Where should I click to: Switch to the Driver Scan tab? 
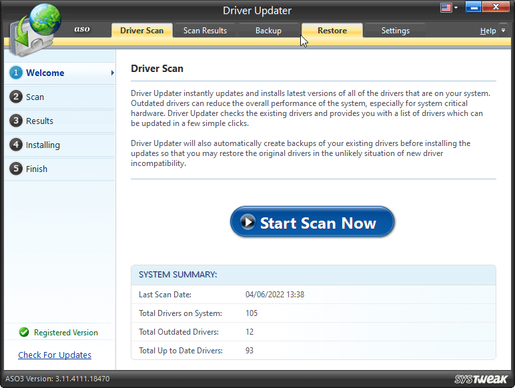tap(142, 31)
